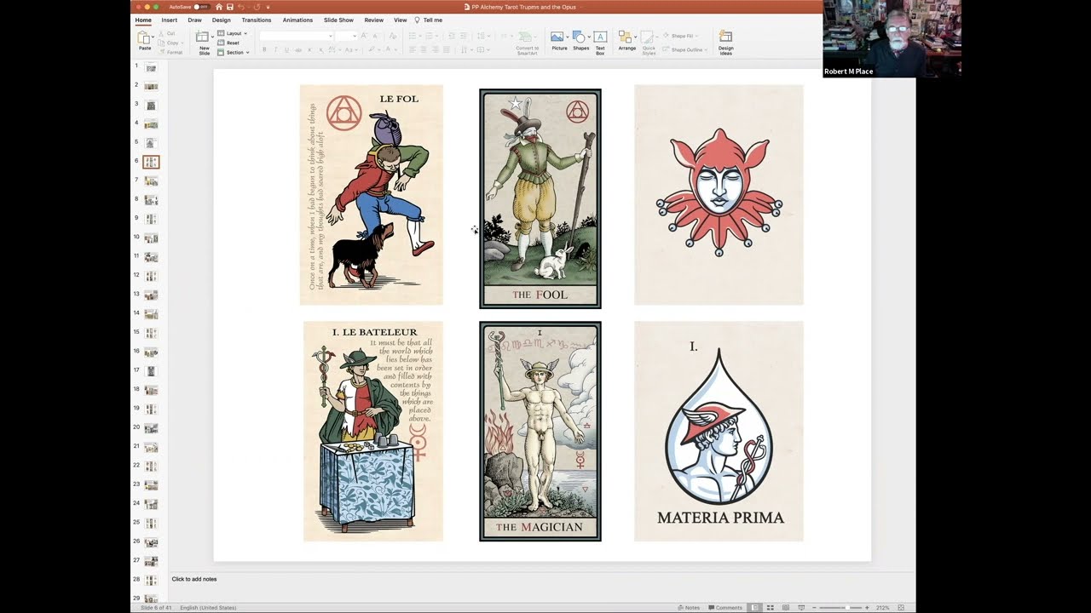Open the View tab
The image size is (1091, 613).
point(400,20)
